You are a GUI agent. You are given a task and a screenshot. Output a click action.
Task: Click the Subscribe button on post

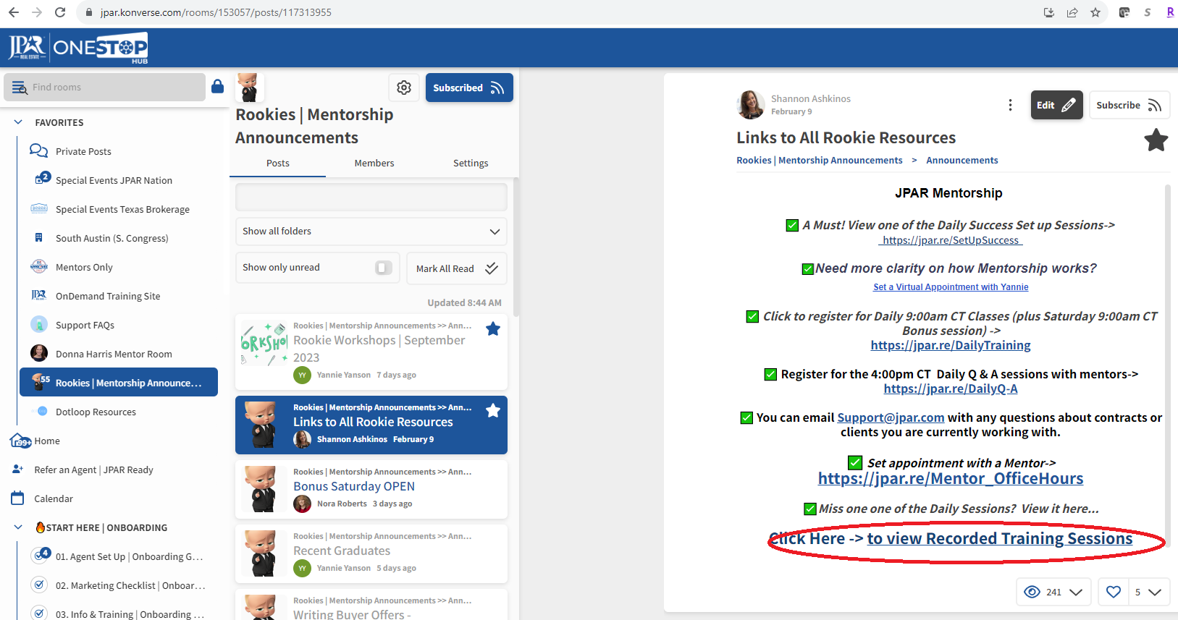(x=1129, y=105)
